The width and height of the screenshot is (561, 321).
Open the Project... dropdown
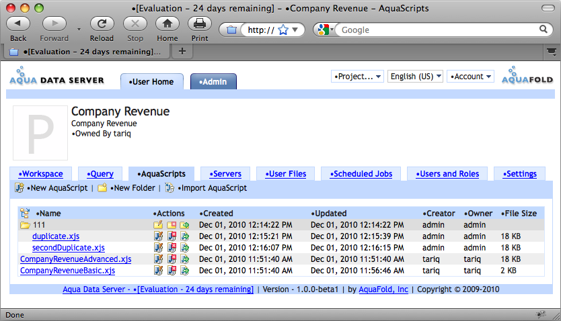pyautogui.click(x=357, y=77)
